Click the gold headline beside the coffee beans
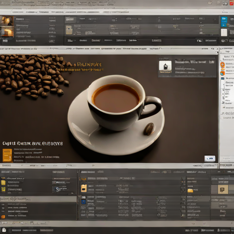Screen dimensions: 234x234 click(x=89, y=64)
